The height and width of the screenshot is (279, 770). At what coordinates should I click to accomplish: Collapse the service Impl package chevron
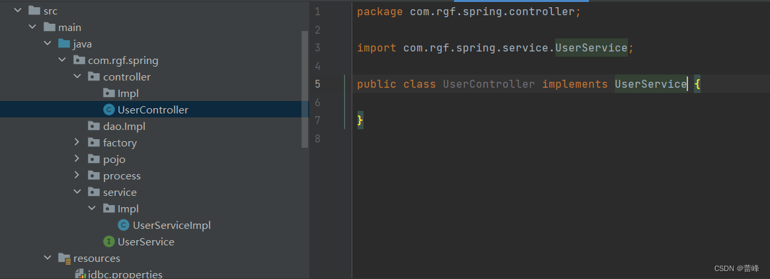click(92, 208)
